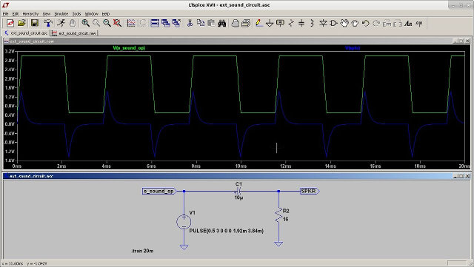Click the 10µ capacitor value
474x267 pixels.
coord(238,197)
